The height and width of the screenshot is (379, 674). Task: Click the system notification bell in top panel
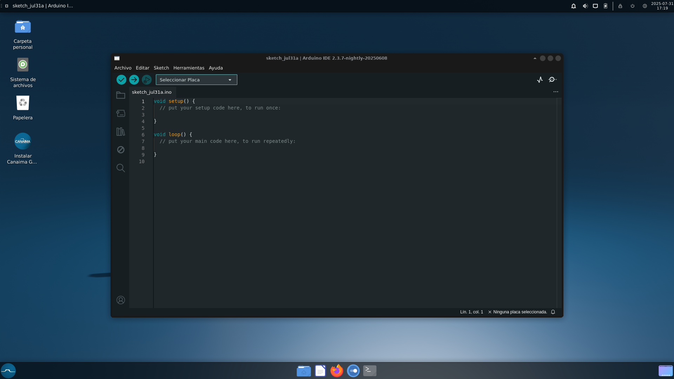(x=574, y=6)
